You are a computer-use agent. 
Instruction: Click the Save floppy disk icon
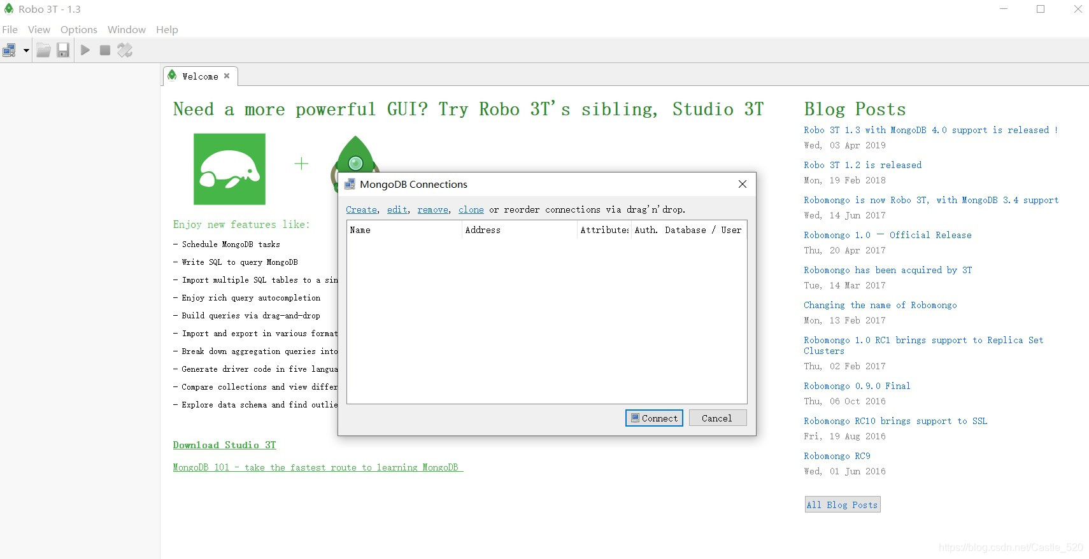(63, 50)
